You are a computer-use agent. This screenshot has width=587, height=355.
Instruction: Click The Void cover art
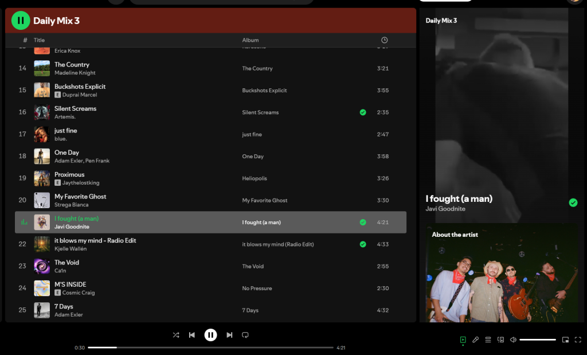42,266
